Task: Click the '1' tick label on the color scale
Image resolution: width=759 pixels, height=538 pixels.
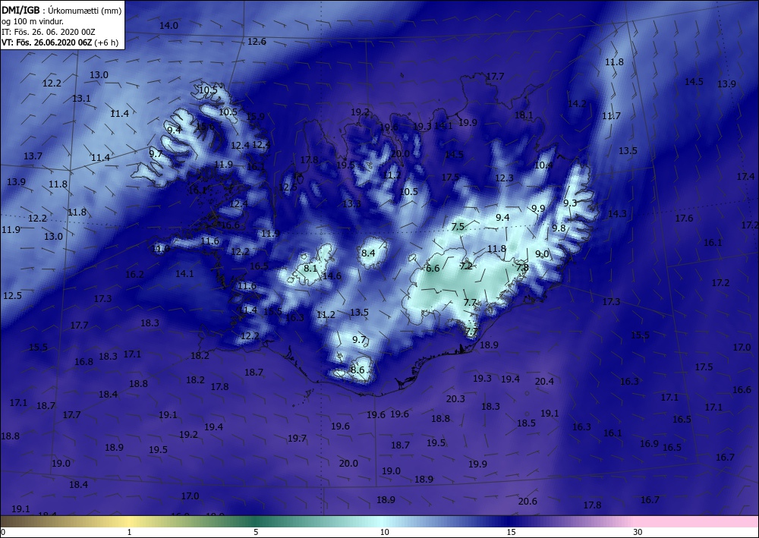Action: (x=129, y=532)
